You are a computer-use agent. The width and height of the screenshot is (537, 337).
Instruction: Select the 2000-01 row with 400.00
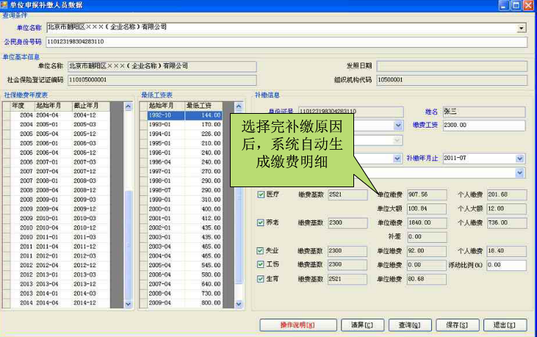click(184, 209)
